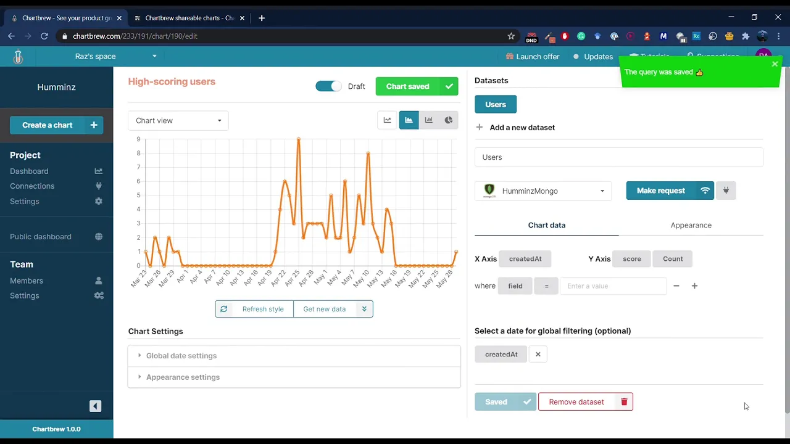Open the HumminzMongo connection dropdown

(x=543, y=191)
